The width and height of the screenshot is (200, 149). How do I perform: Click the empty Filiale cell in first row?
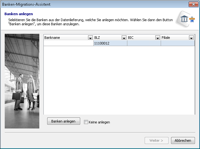click(x=177, y=43)
